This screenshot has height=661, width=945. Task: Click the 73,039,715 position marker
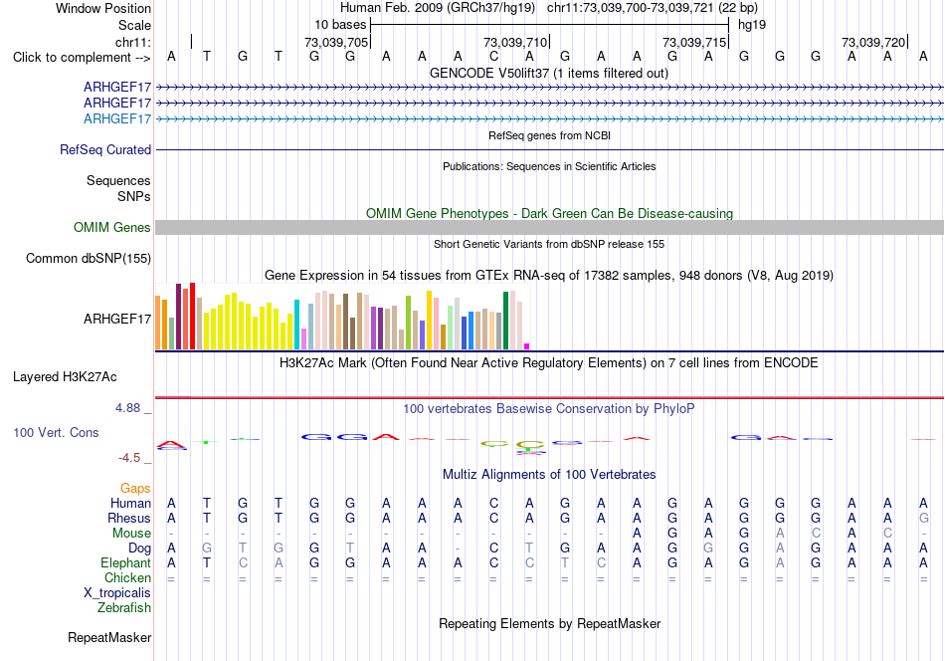(694, 42)
